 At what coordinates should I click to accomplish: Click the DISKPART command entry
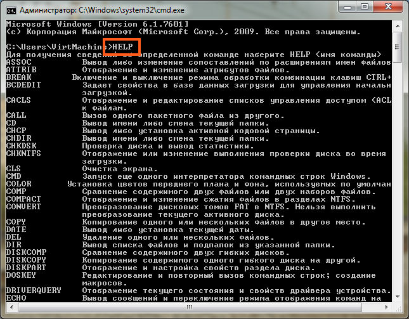point(24,267)
